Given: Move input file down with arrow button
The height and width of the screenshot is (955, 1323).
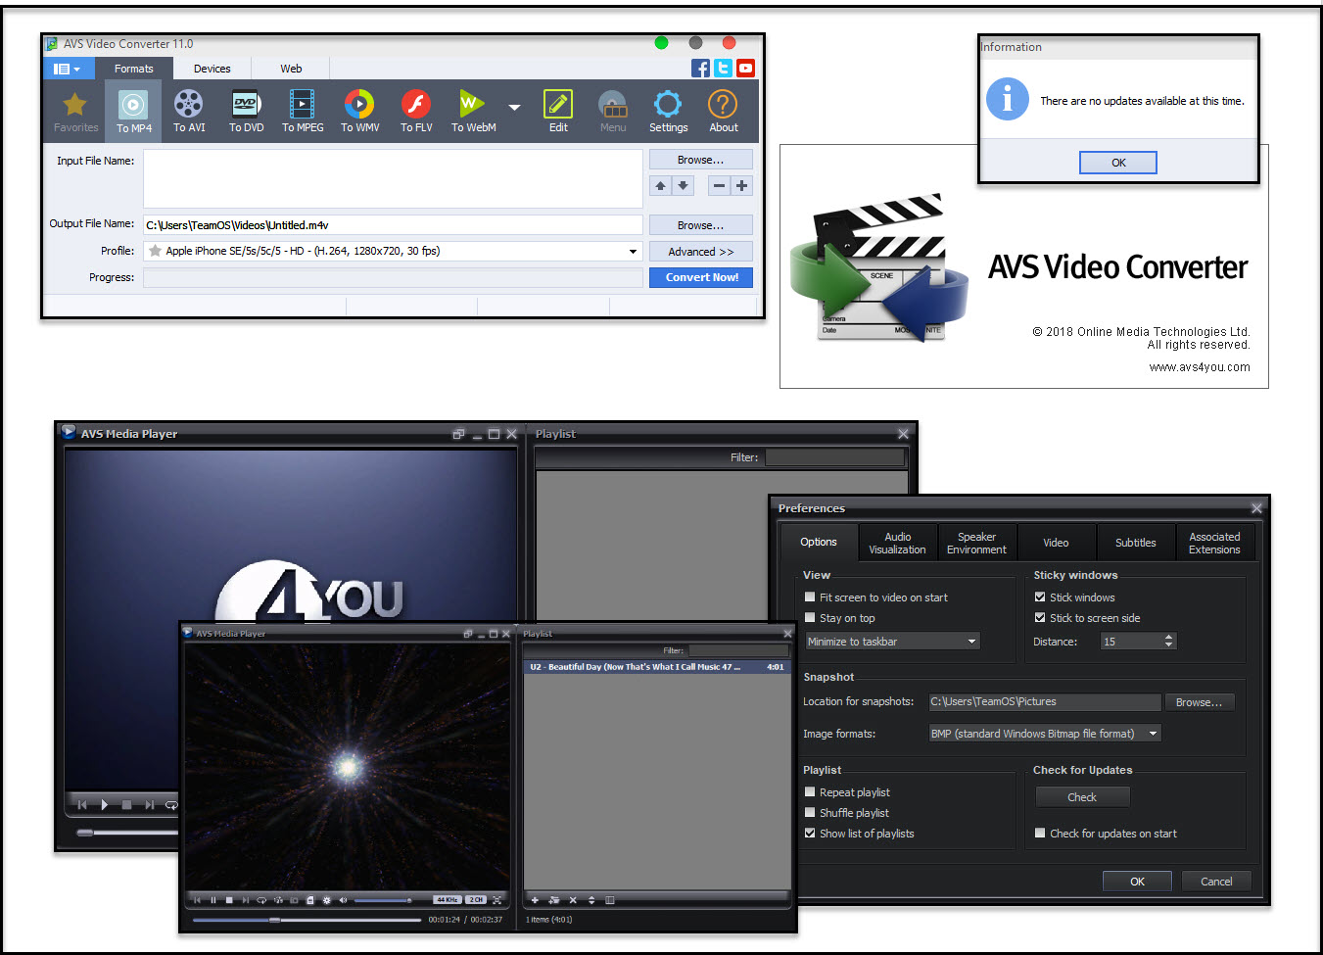Looking at the screenshot, I should [684, 185].
